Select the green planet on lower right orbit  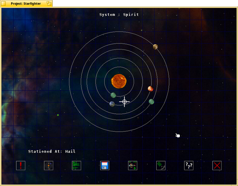tap(151, 102)
